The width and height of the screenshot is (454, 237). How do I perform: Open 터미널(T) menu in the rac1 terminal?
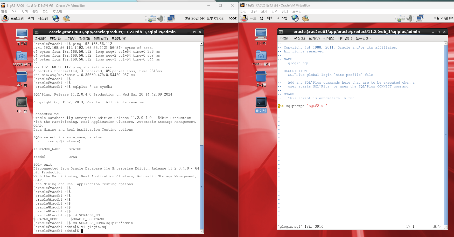(101, 39)
